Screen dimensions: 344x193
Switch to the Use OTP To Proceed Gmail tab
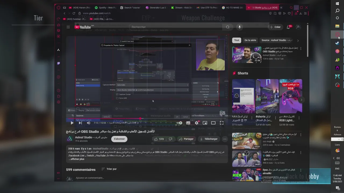point(207,8)
